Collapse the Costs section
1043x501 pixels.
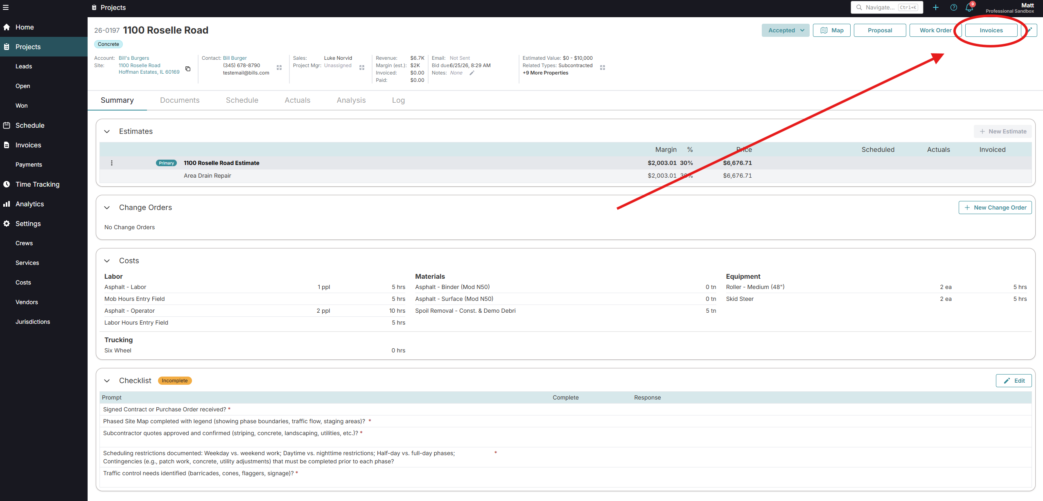[x=107, y=261]
